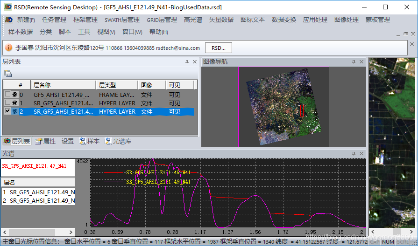418x246 pixels.
Task: Click the 可见 column header
Action: click(180, 85)
